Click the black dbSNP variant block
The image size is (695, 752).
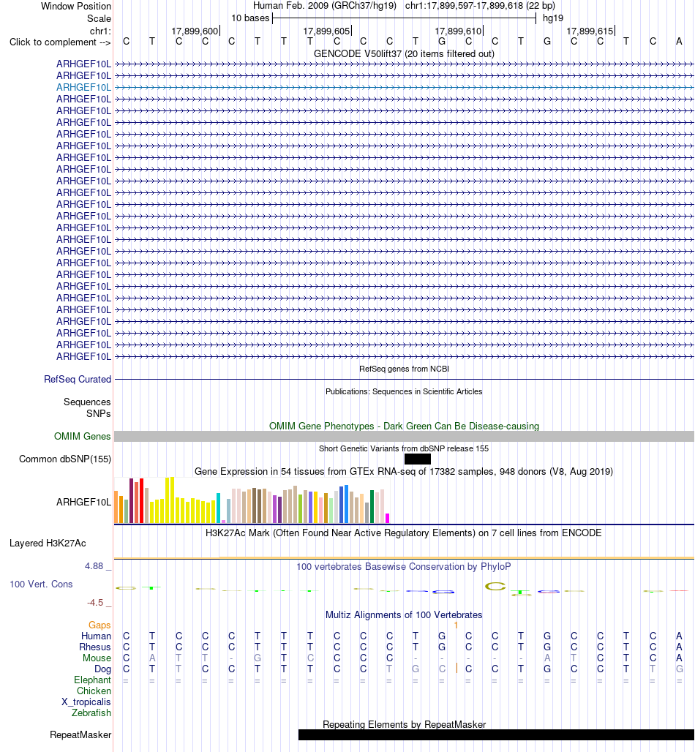417,459
